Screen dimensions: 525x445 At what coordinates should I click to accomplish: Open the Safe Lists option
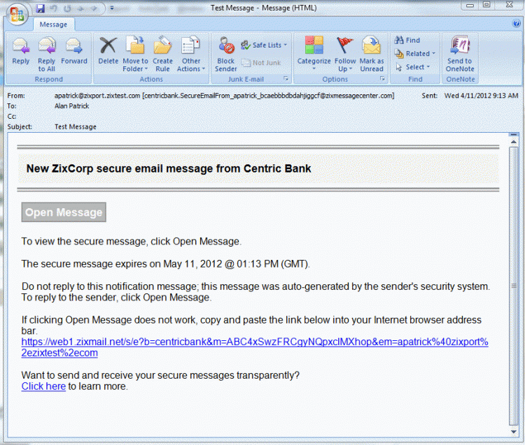tap(264, 45)
